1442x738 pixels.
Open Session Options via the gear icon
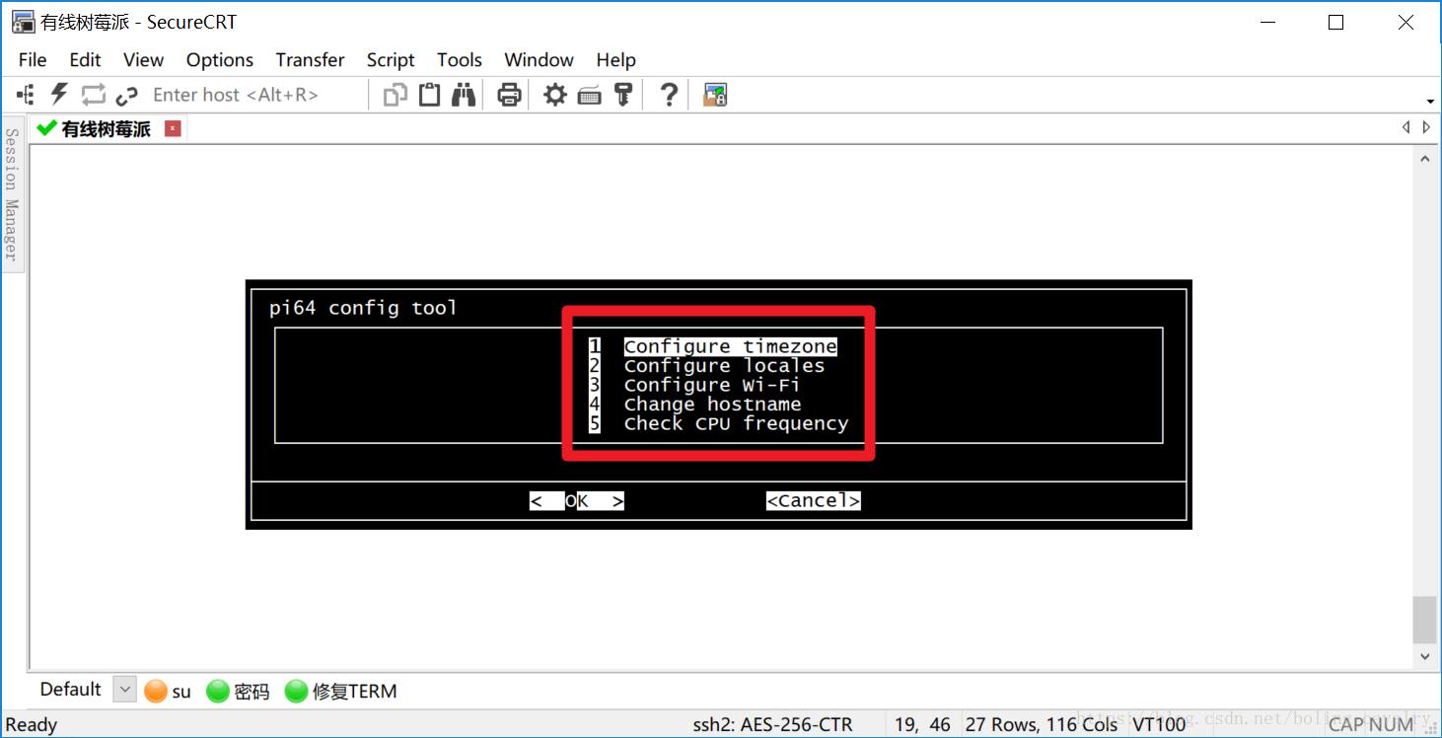pyautogui.click(x=554, y=94)
